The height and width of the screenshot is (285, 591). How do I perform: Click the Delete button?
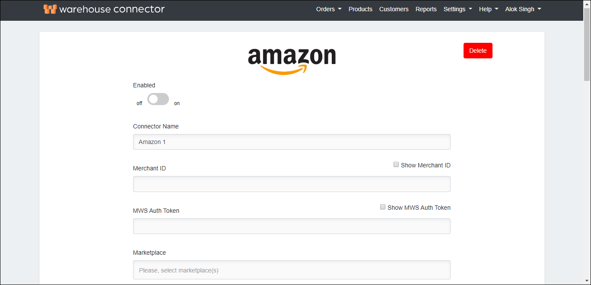[x=477, y=51]
